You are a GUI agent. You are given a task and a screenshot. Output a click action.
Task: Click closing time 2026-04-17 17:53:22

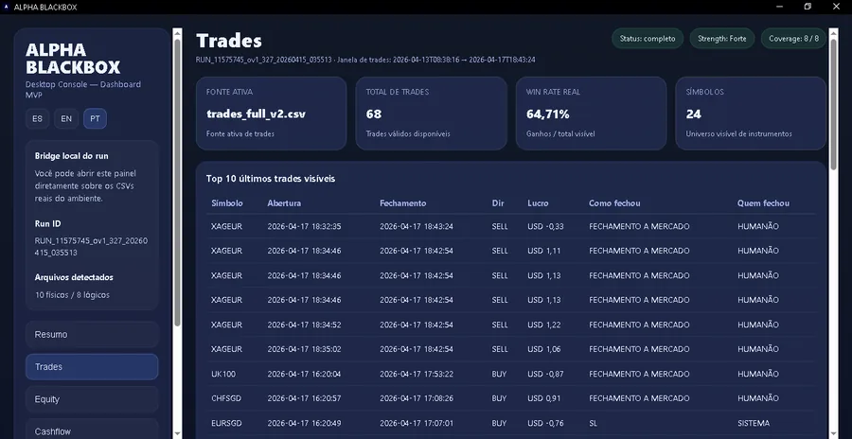tap(417, 375)
